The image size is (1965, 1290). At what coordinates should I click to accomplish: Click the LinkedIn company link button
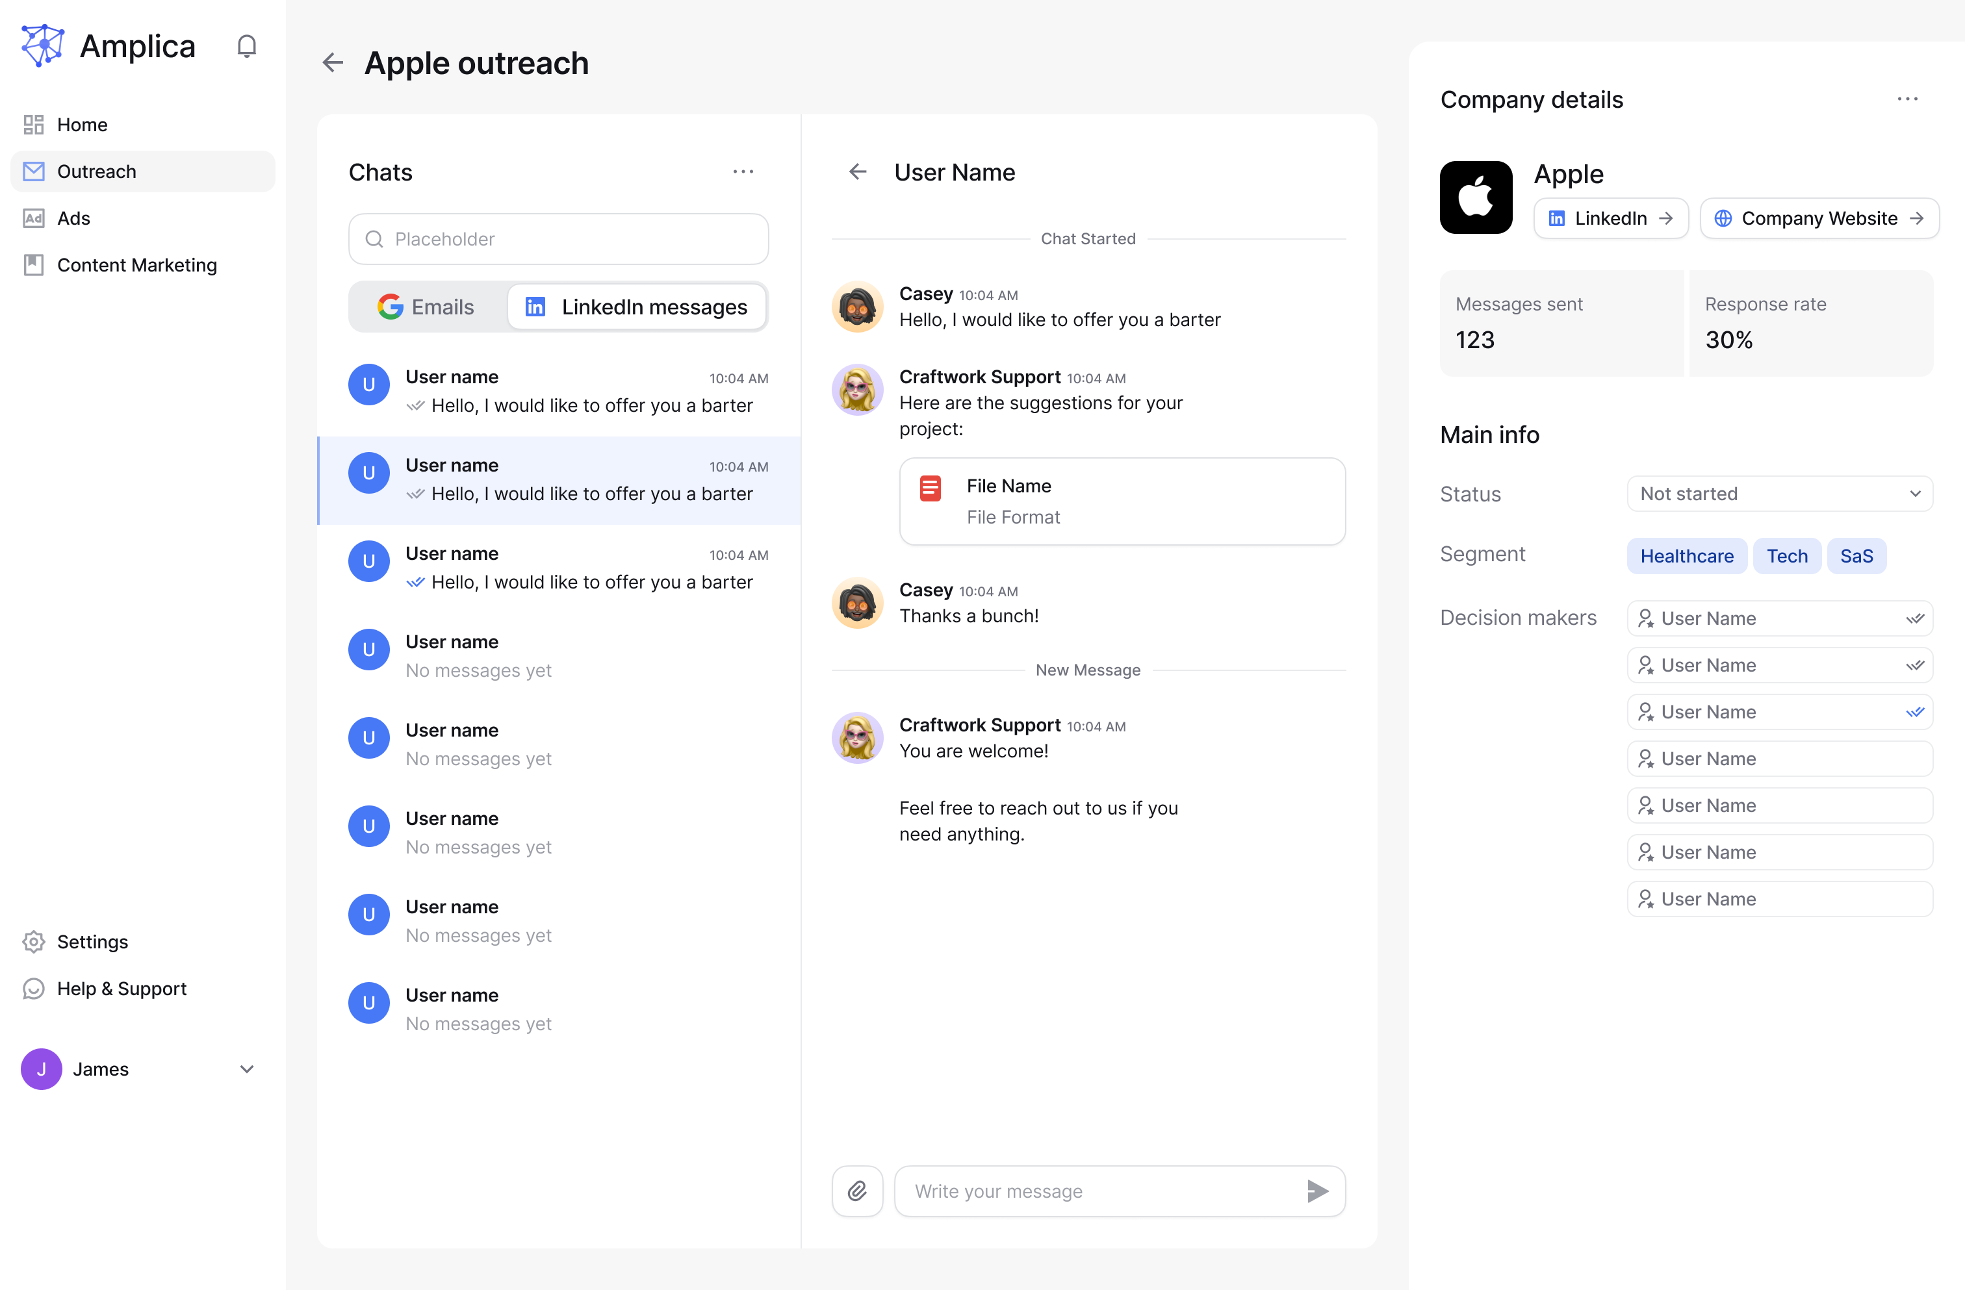[x=1610, y=218]
